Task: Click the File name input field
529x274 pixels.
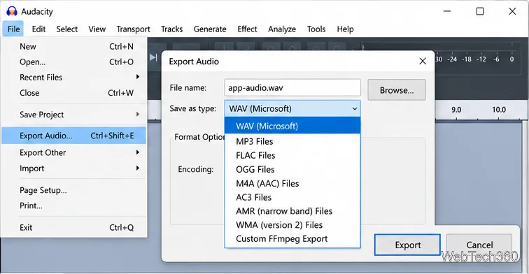Action: [292, 88]
